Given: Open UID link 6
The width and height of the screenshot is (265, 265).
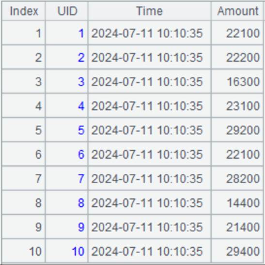Looking at the screenshot, I should point(81,155).
